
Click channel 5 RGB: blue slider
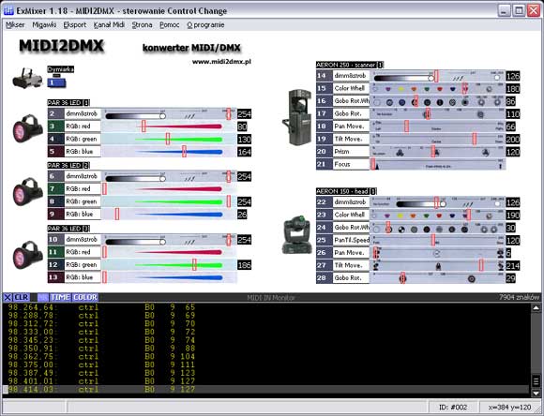[169, 152]
